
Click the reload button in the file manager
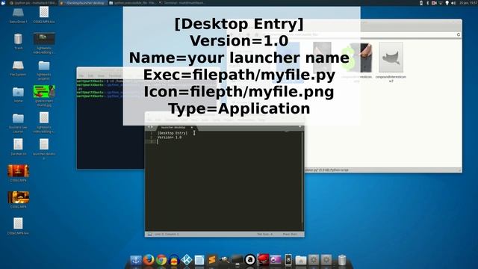click(458, 34)
